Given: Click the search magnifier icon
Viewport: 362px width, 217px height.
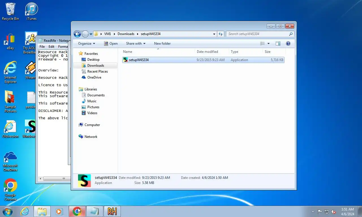Looking at the screenshot, I should pos(291,34).
